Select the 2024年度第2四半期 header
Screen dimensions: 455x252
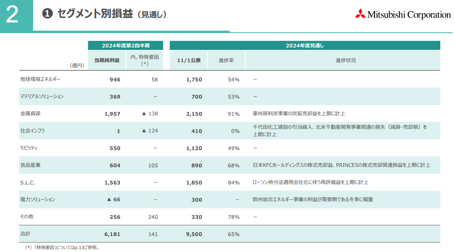(126, 45)
